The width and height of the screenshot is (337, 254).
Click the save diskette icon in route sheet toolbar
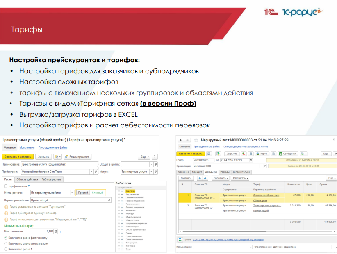[209, 154]
